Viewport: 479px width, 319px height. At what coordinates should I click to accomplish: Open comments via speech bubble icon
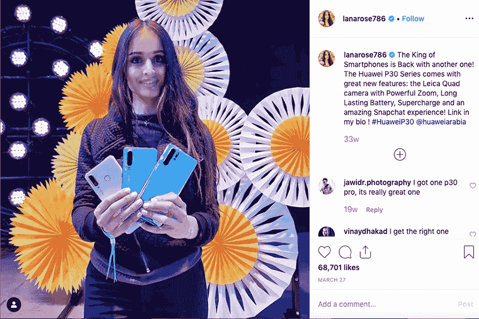pos(345,252)
